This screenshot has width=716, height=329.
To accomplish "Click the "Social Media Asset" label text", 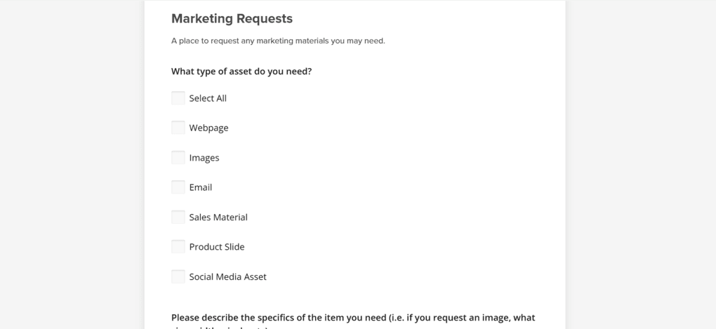I will 227,277.
